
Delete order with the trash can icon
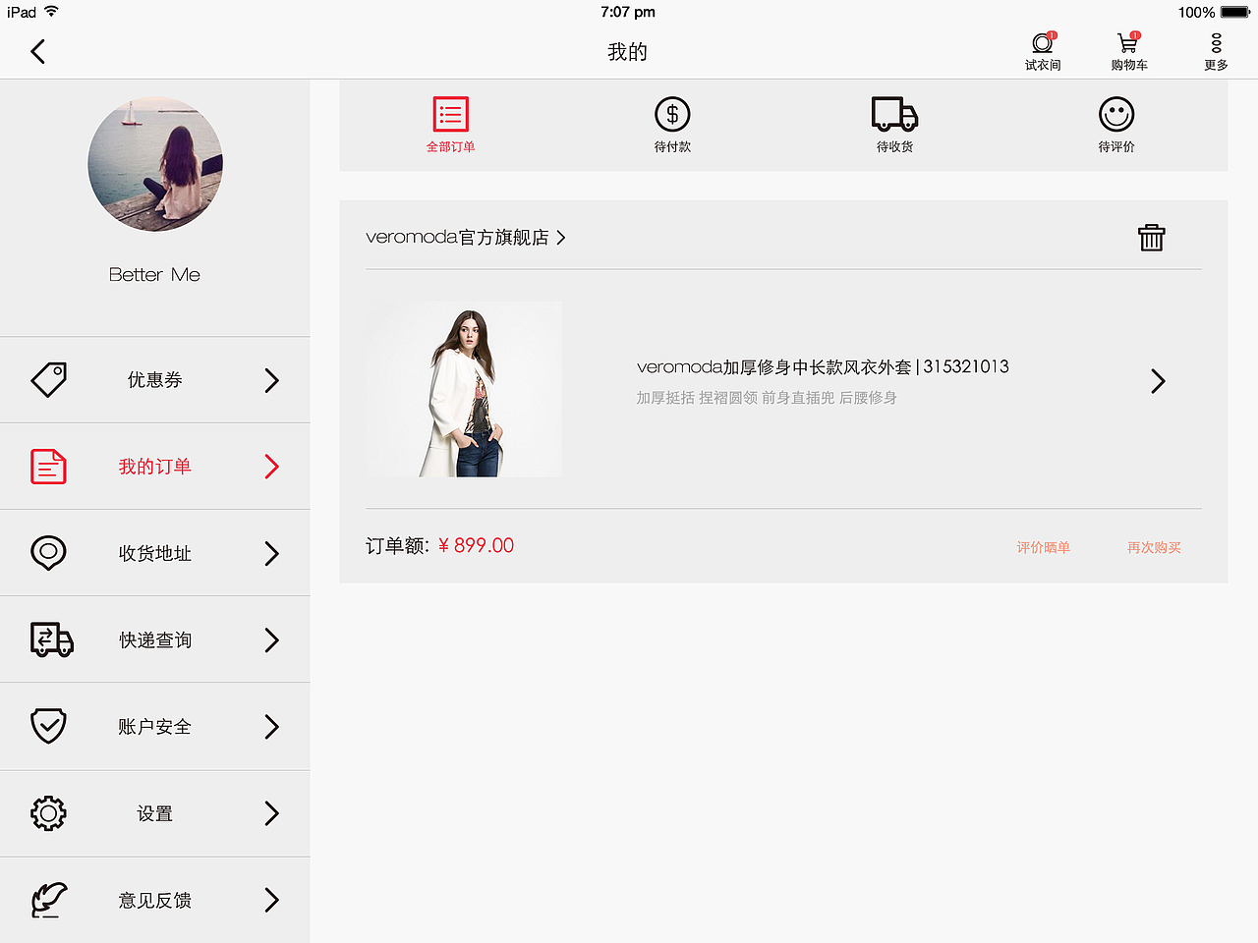(1151, 237)
